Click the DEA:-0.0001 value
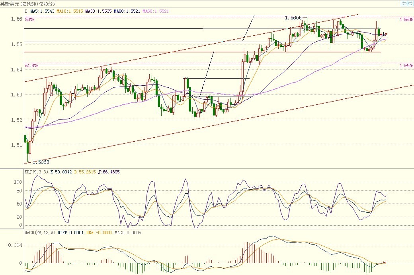Image resolution: width=414 pixels, height=275 pixels. click(x=99, y=233)
